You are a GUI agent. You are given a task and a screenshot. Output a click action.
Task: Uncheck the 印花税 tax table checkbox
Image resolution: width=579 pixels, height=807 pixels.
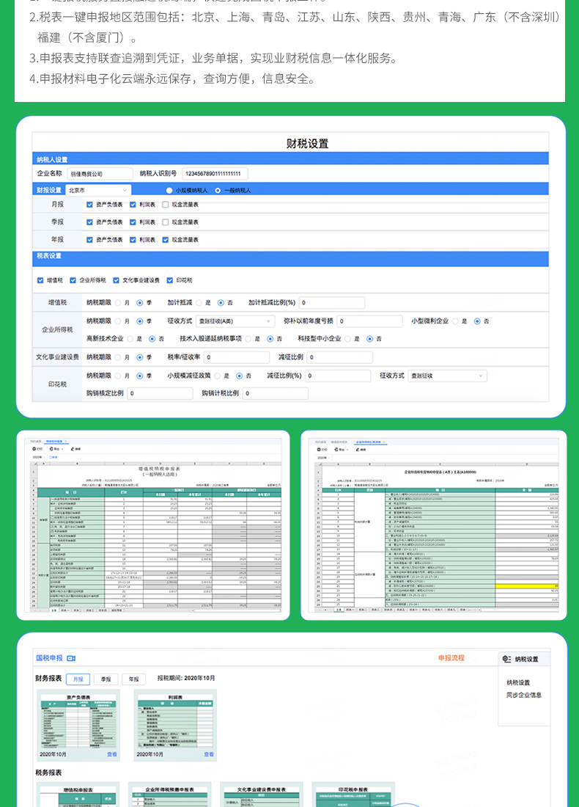coord(170,280)
